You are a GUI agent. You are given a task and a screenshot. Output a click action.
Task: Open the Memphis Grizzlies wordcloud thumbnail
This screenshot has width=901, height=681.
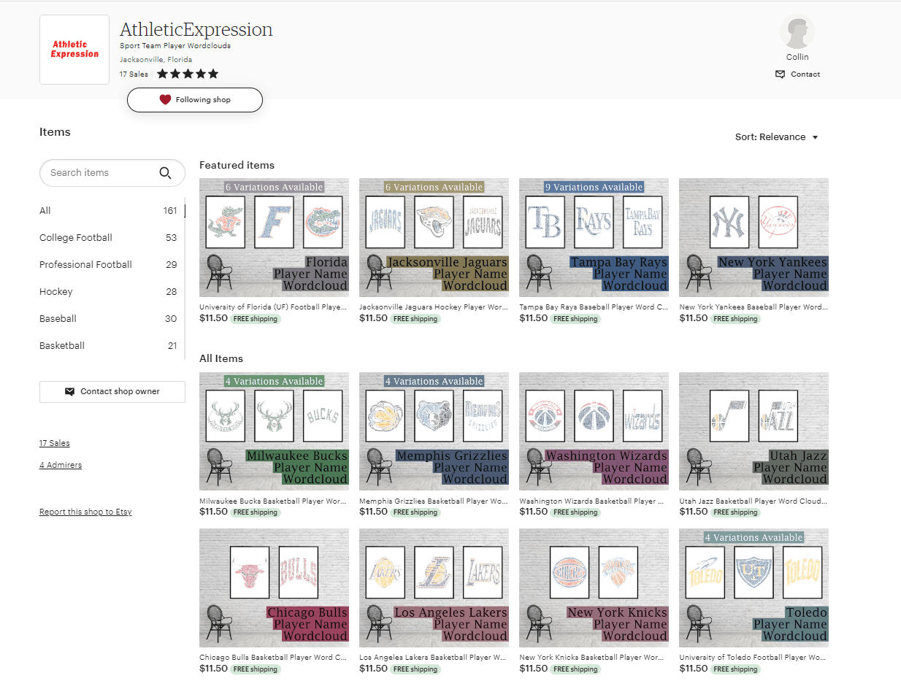[x=434, y=431]
